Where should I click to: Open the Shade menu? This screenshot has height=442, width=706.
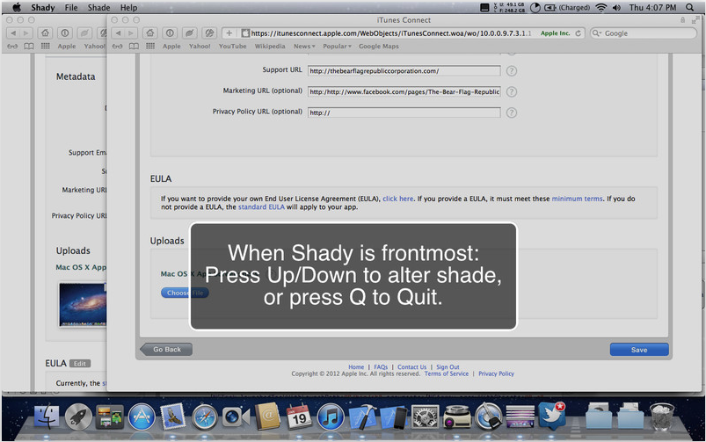click(x=99, y=7)
